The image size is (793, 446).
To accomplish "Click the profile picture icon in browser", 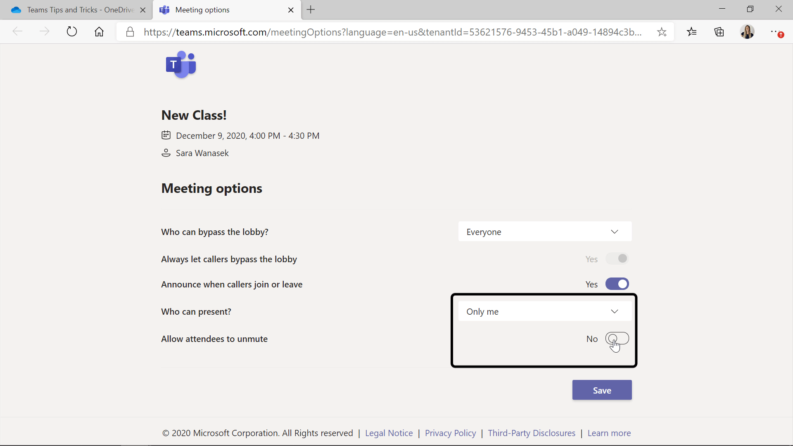I will [747, 31].
